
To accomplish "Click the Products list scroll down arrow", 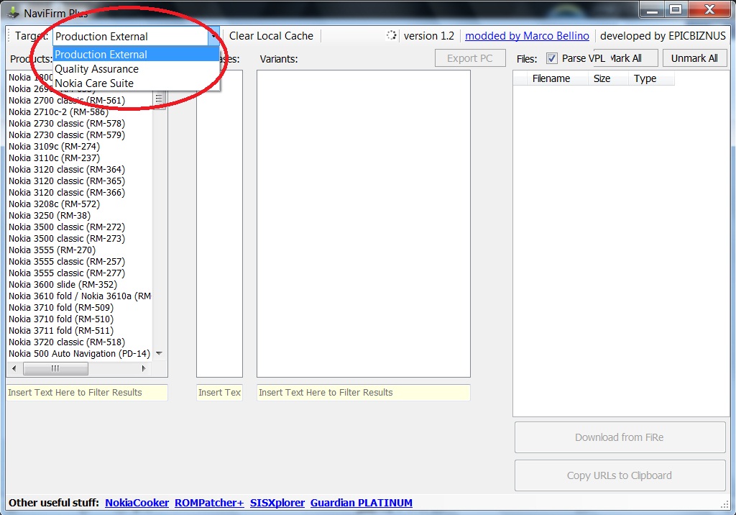I will pyautogui.click(x=159, y=353).
